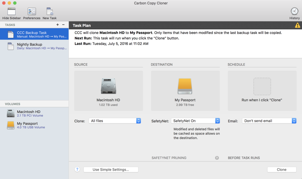Click the VOLUMES sidebar heading
The height and width of the screenshot is (179, 302).
click(x=12, y=104)
